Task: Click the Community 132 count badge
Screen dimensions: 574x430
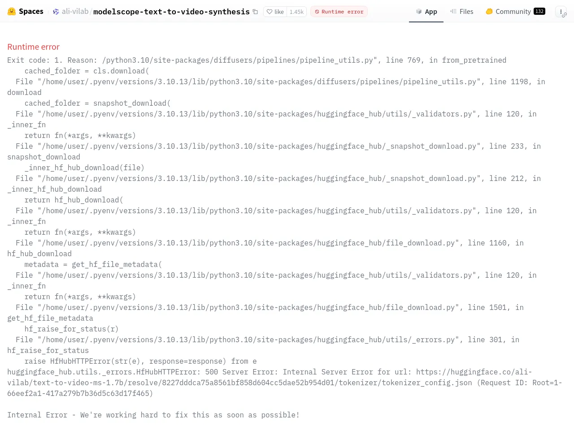Action: coord(539,12)
